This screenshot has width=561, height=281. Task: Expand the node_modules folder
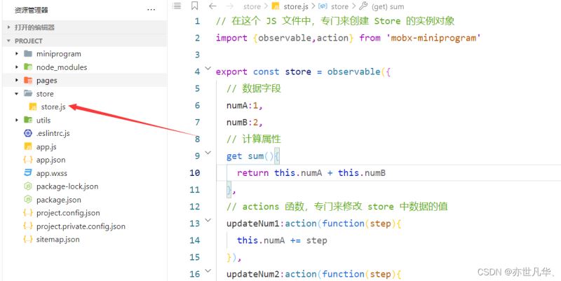[x=17, y=67]
